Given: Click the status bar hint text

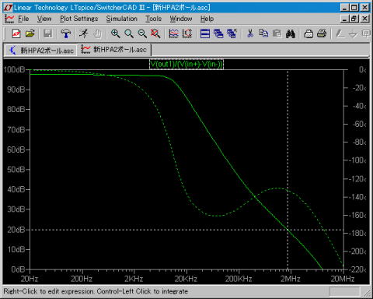Looking at the screenshot, I should click(96, 291).
